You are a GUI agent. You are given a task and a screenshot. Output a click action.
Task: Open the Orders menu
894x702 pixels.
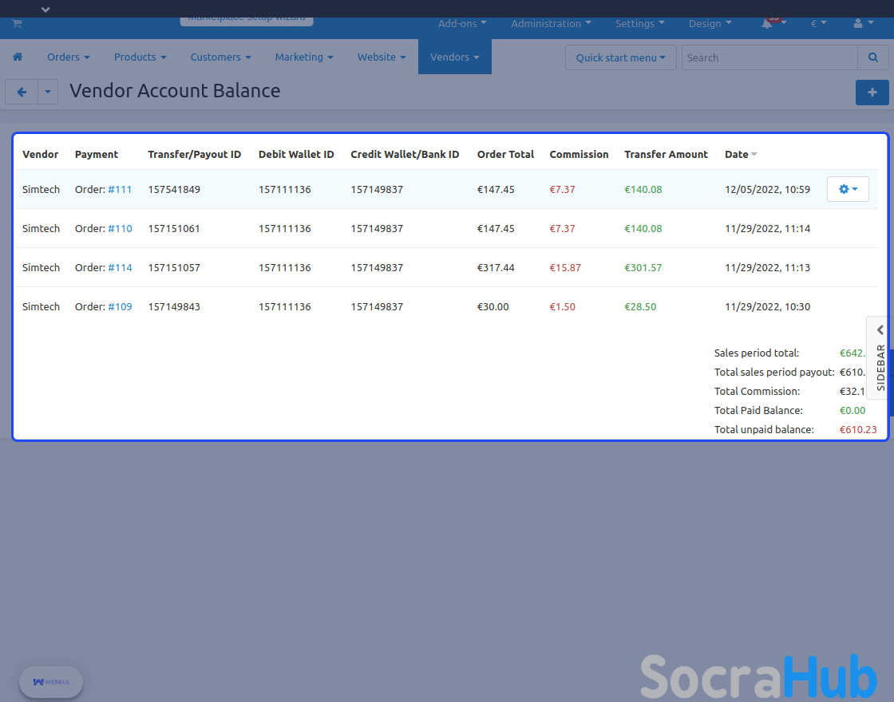point(68,57)
